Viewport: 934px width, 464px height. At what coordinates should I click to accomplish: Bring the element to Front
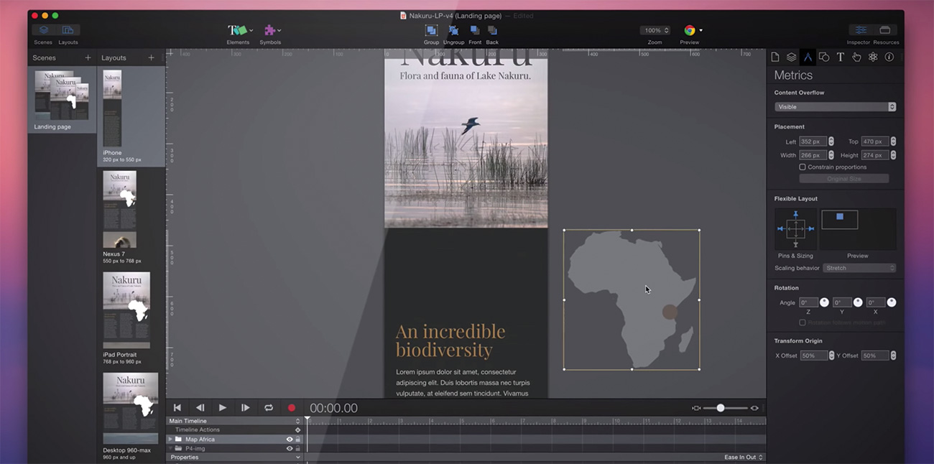[x=475, y=30]
